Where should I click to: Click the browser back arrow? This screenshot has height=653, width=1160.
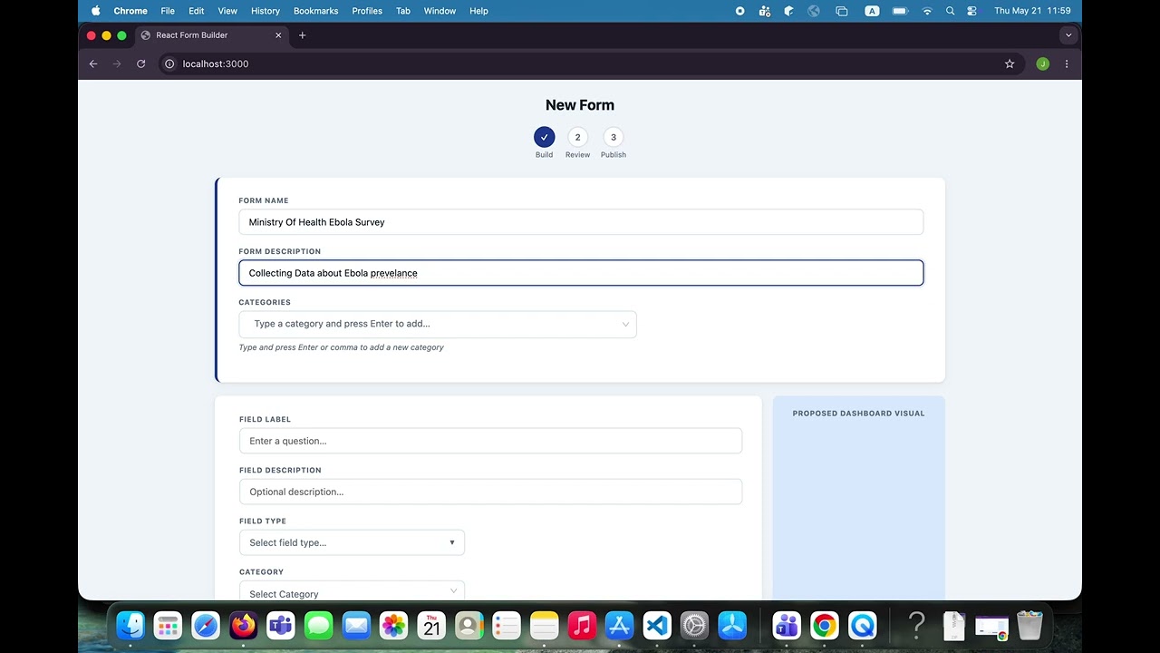pyautogui.click(x=93, y=63)
